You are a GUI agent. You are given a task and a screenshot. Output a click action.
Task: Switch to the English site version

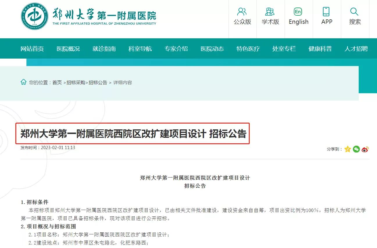pos(298,12)
